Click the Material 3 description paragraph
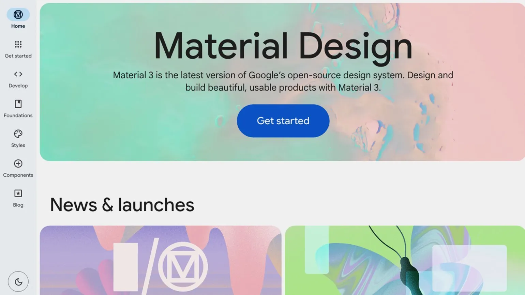This screenshot has width=525, height=295. [x=283, y=81]
